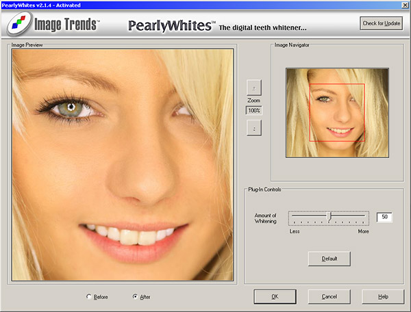Click the large Image Preview picture
The height and width of the screenshot is (312, 411).
[123, 165]
